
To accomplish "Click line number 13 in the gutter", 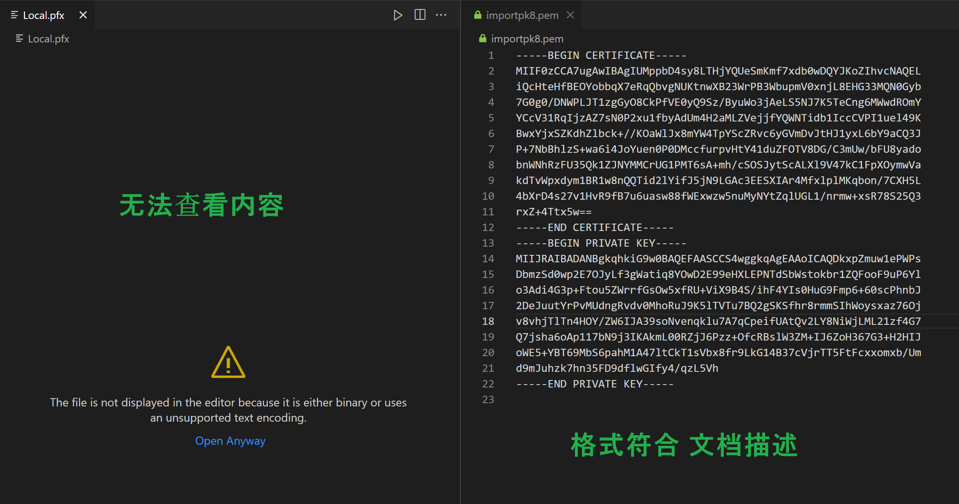I will pyautogui.click(x=488, y=243).
